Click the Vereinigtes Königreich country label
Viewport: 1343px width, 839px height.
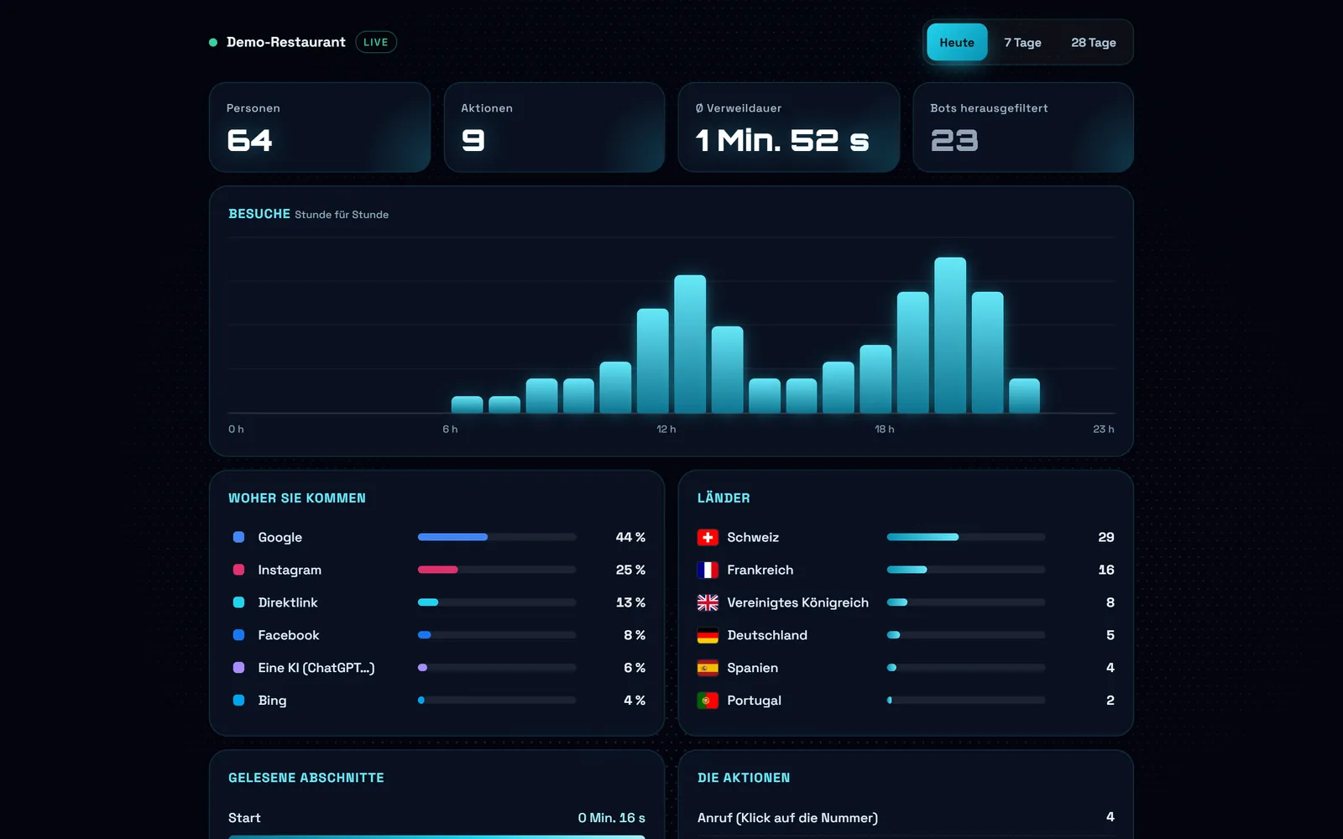click(x=798, y=602)
